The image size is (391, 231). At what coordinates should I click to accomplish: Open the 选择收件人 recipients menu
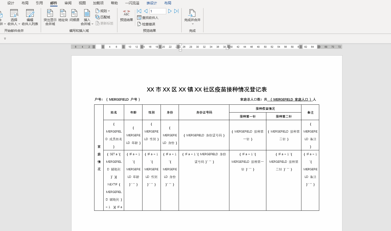coord(14,17)
